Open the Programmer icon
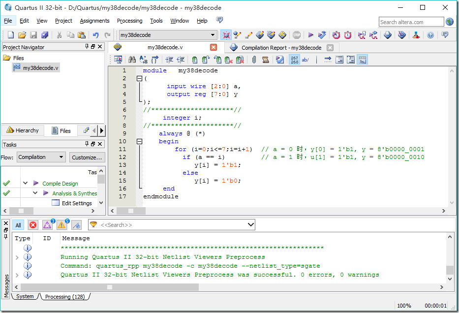This screenshot has height=313, width=459. 402,35
